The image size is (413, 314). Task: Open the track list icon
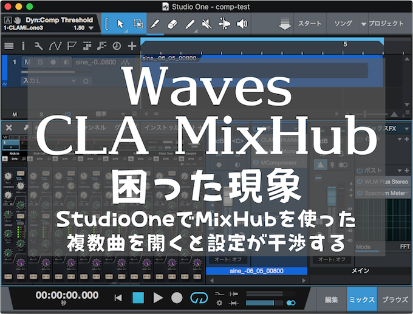9,46
